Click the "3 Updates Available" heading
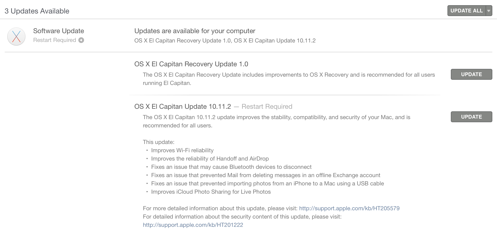497x232 pixels. (x=37, y=11)
